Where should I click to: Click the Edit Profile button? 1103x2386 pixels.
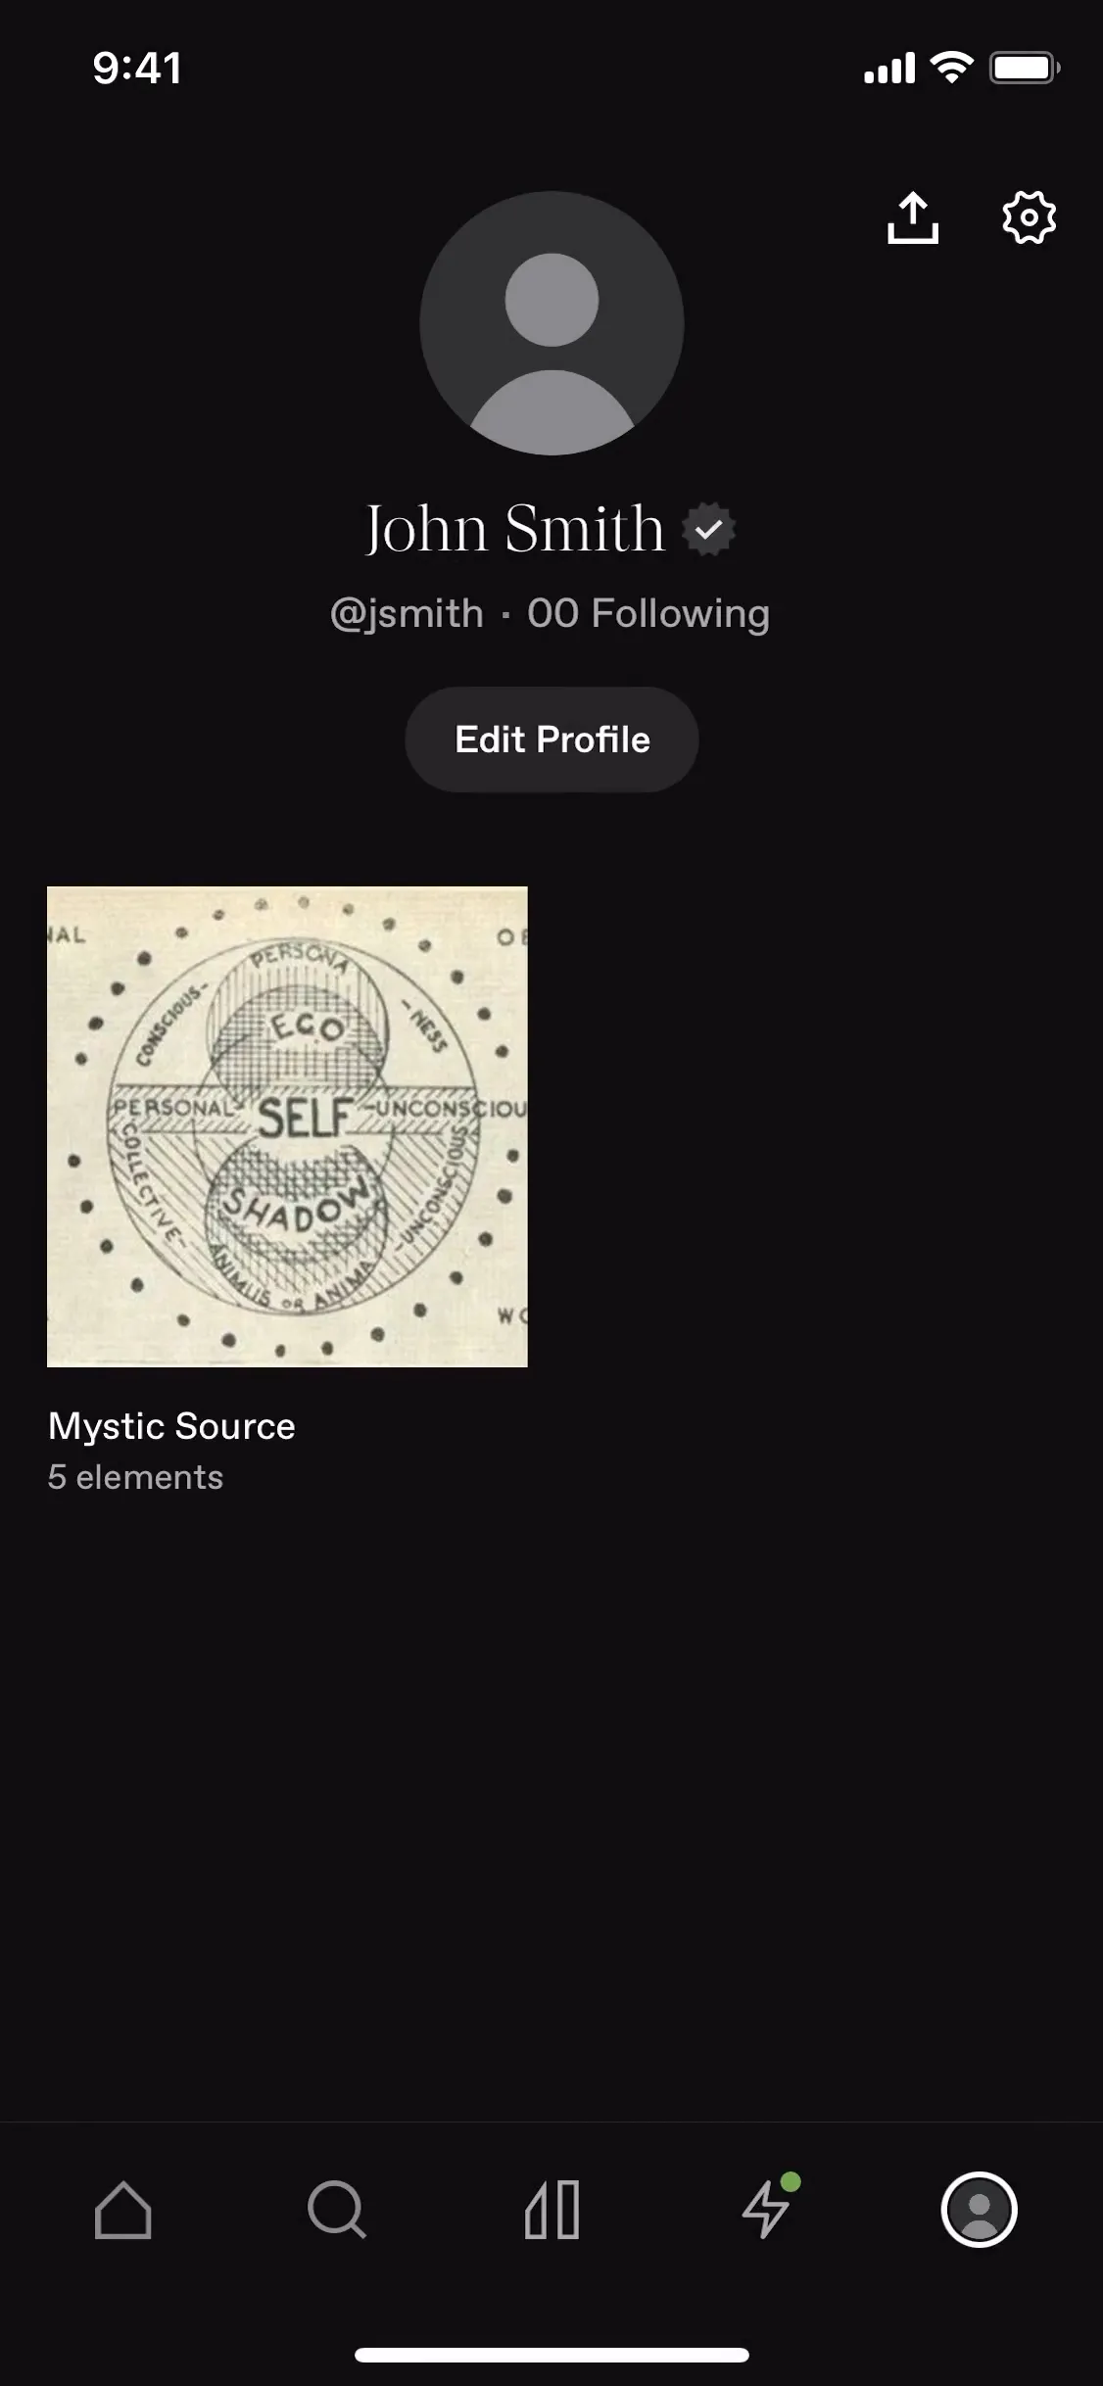coord(551,740)
